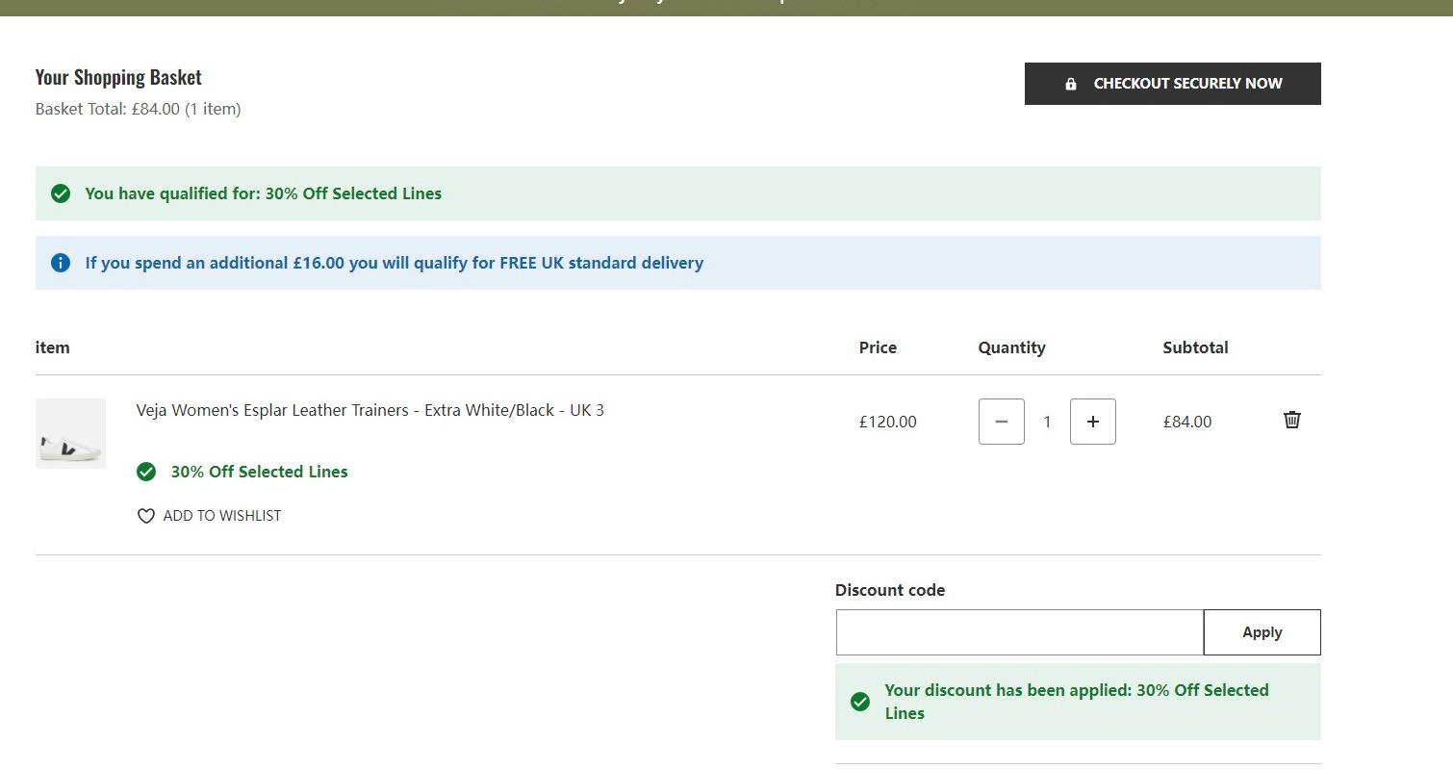1453x770 pixels.
Task: Click the Discount code label
Action: tap(890, 590)
